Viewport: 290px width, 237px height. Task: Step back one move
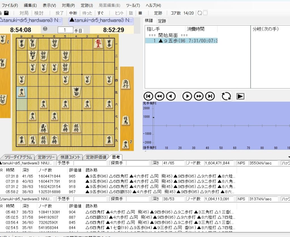pos(170,96)
